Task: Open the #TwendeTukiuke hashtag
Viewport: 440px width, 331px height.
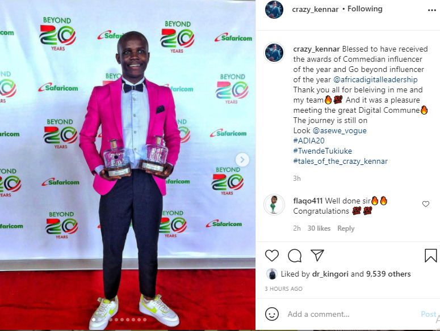Action: pyautogui.click(x=322, y=151)
